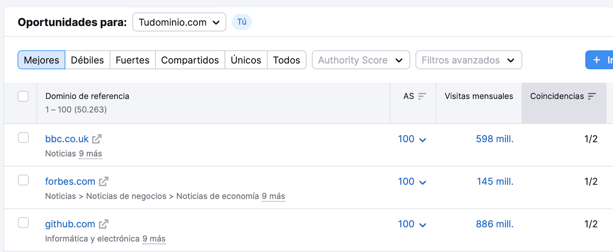
Task: Switch to the Todos tab
Action: pyautogui.click(x=286, y=60)
